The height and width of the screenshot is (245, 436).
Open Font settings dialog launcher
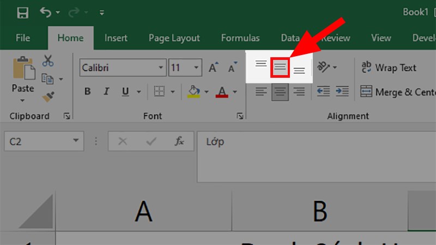pos(240,116)
